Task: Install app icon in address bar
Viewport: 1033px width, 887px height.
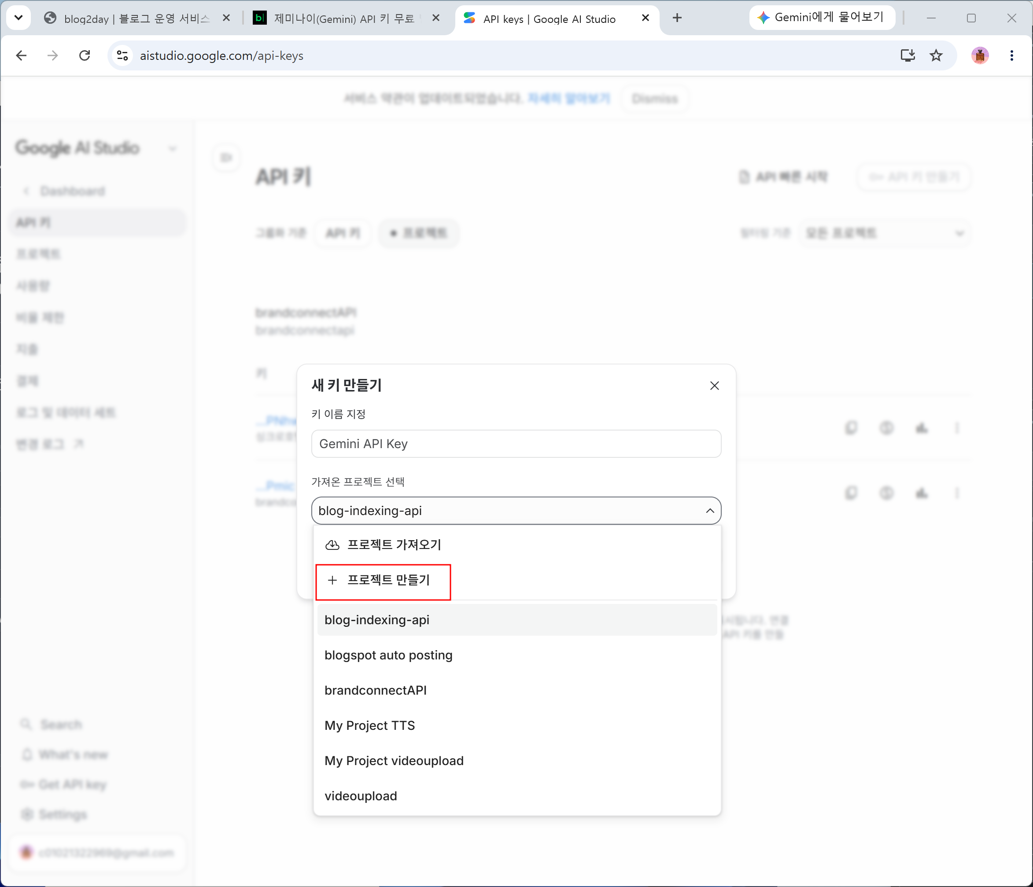Action: (x=908, y=55)
